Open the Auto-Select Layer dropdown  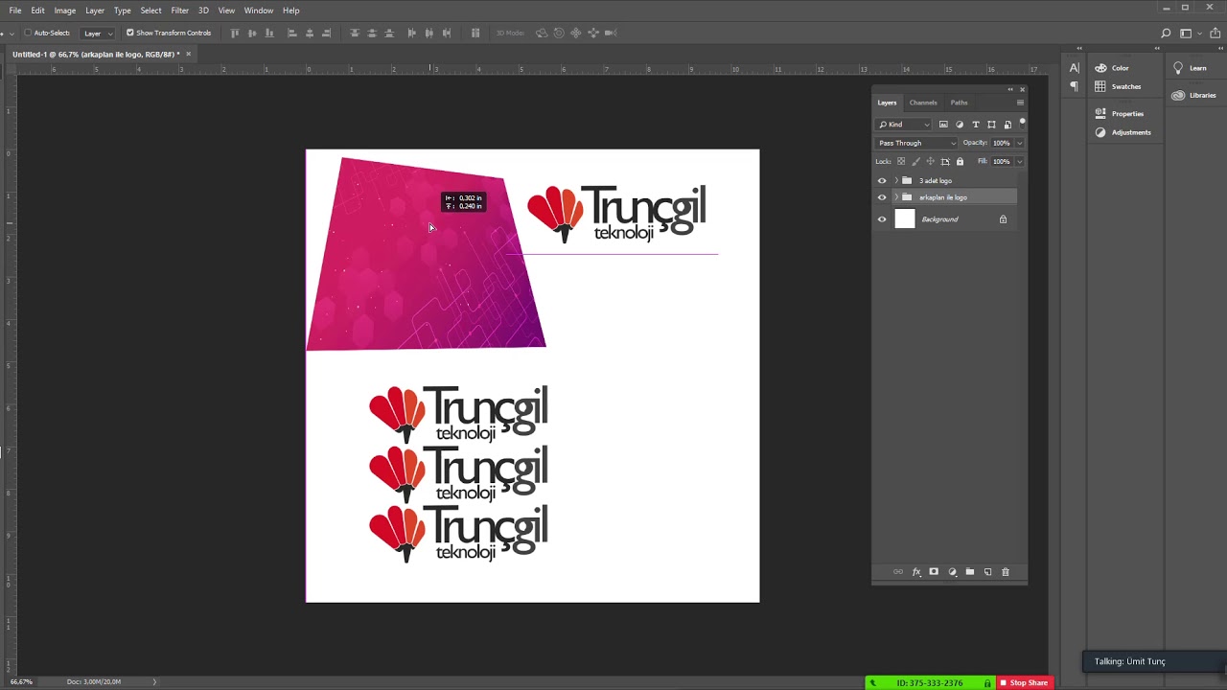(x=98, y=33)
